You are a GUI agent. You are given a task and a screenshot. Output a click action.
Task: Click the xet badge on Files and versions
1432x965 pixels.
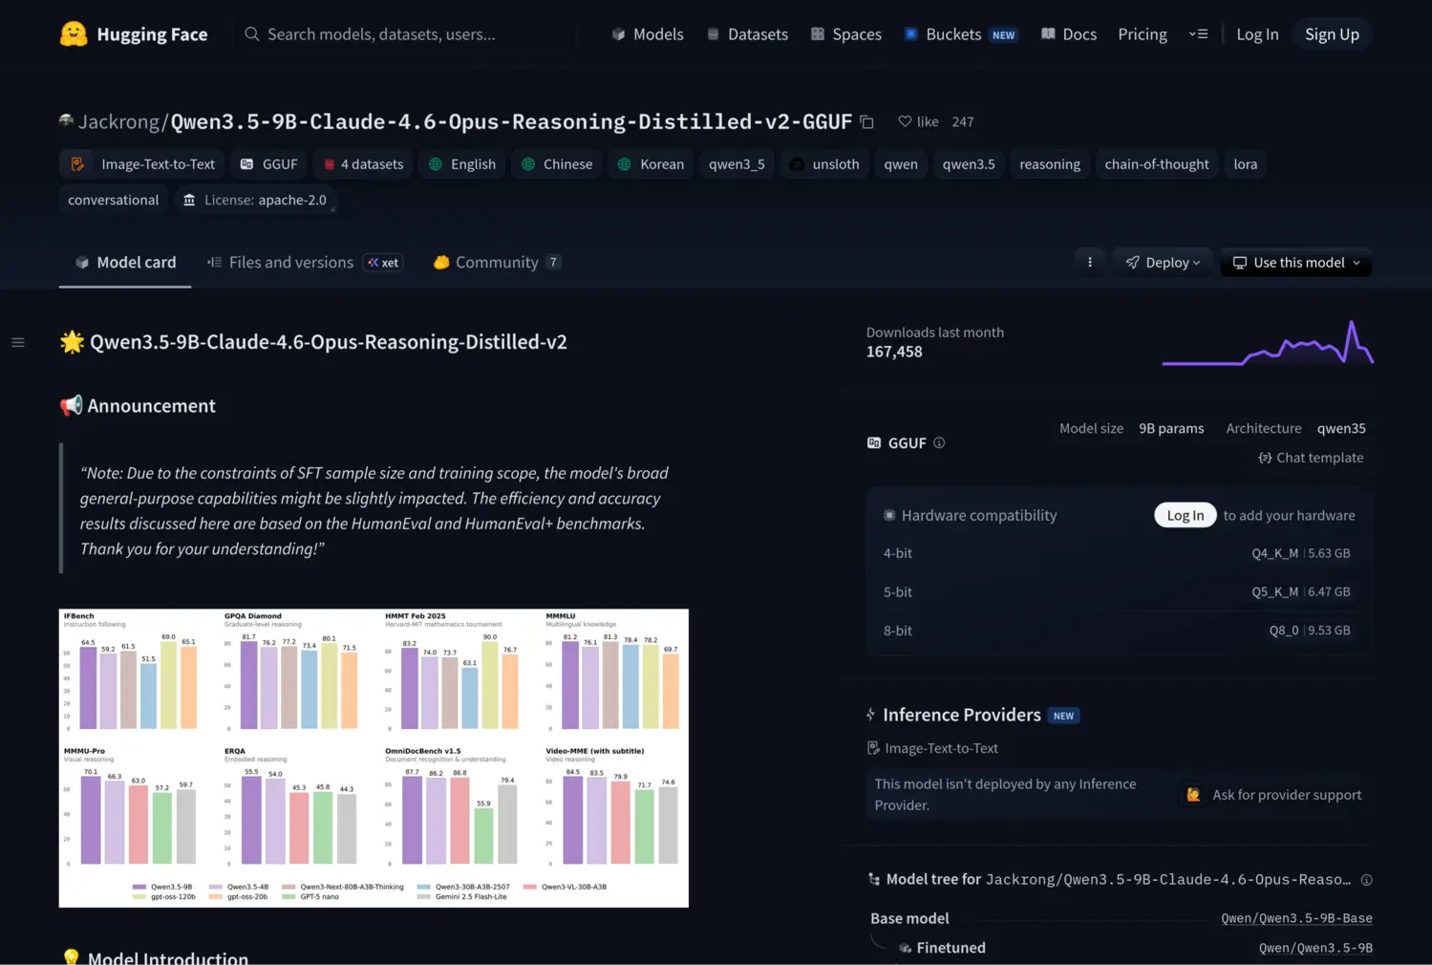click(x=382, y=262)
